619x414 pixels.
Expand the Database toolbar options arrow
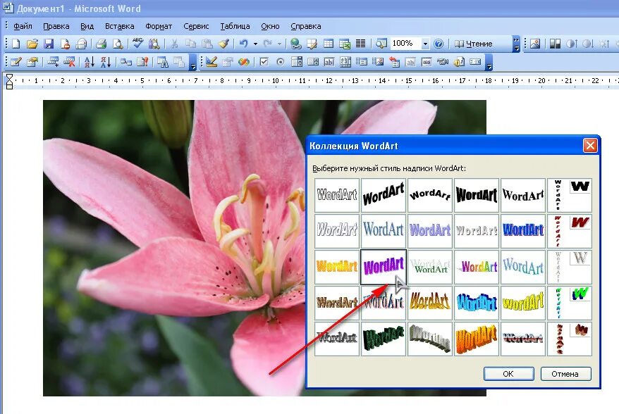[x=193, y=63]
